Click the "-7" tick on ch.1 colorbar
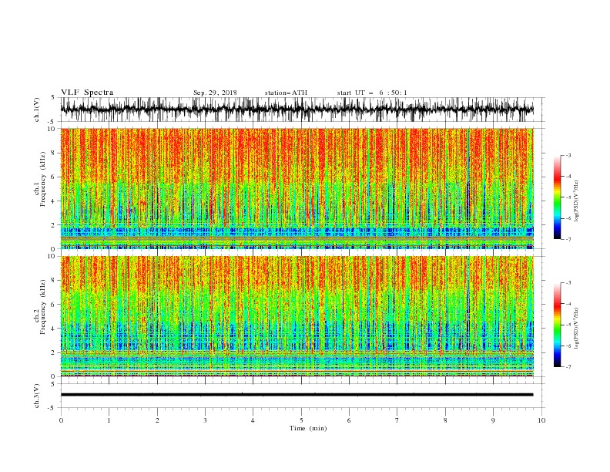 point(568,239)
